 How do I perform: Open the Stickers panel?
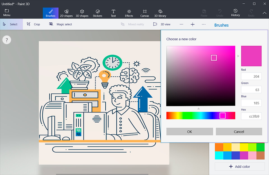pyautogui.click(x=98, y=13)
